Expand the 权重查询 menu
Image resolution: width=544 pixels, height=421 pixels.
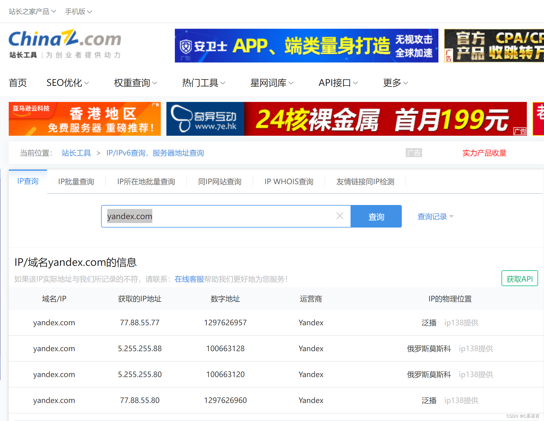[135, 83]
